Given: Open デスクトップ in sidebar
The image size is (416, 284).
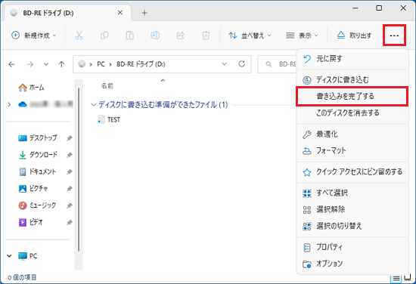Looking at the screenshot, I should coord(38,137).
